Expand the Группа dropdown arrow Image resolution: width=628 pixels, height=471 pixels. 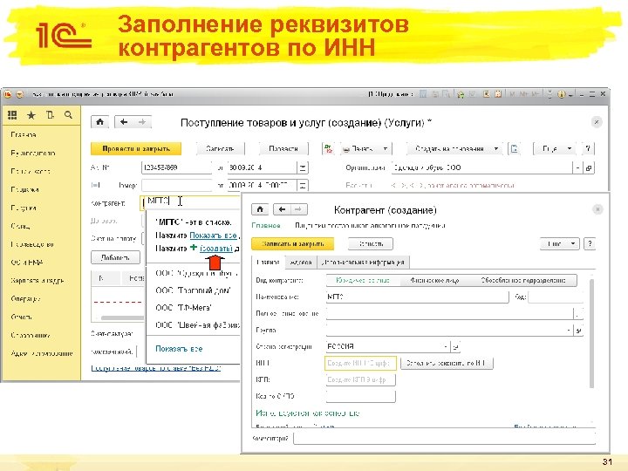tap(569, 331)
